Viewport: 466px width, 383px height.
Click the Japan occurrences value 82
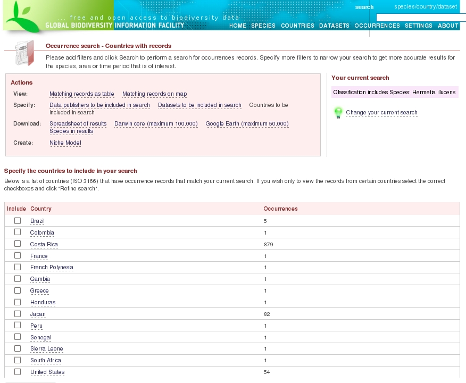point(267,314)
